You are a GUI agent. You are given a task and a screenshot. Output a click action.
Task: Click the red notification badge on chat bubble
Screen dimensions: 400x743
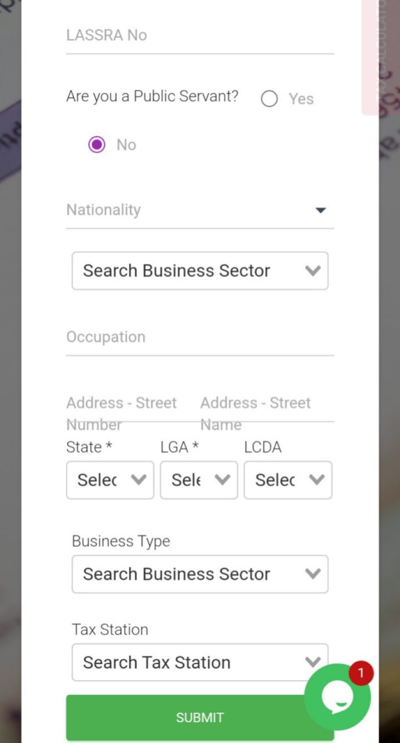(361, 673)
